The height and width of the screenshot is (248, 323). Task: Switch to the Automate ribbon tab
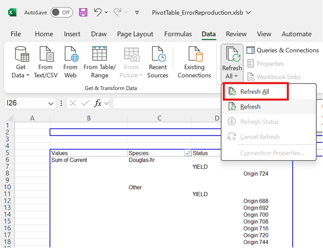click(x=296, y=34)
